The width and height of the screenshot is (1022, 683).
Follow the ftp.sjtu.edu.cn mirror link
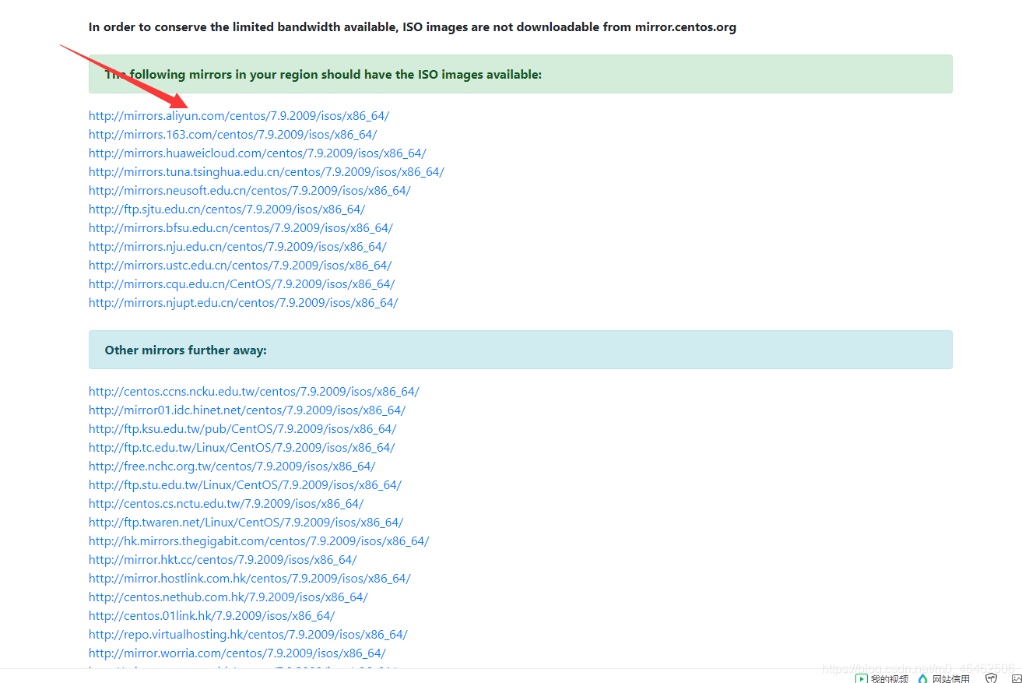point(227,209)
